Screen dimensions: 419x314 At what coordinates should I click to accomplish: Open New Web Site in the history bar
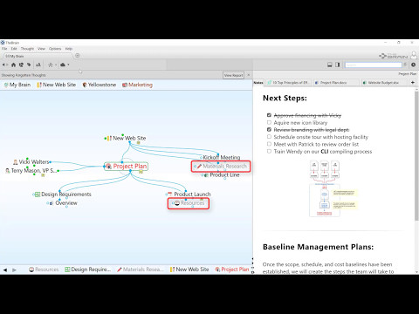(189, 270)
